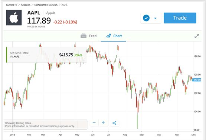Click the Dec date axis label
The image size is (206, 140).
pos(193,135)
